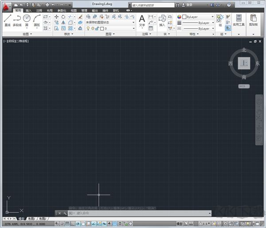Toggle Polar tracking in status bar
The width and height of the screenshot is (266, 228).
click(78, 224)
